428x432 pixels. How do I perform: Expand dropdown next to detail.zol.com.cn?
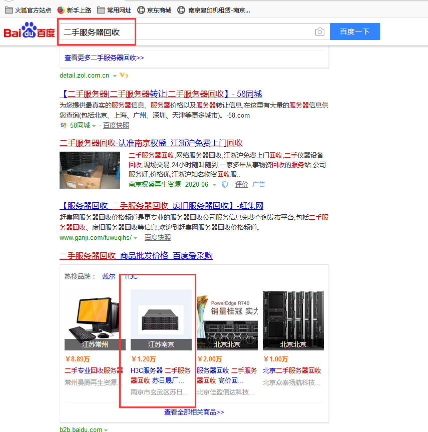tap(115, 76)
